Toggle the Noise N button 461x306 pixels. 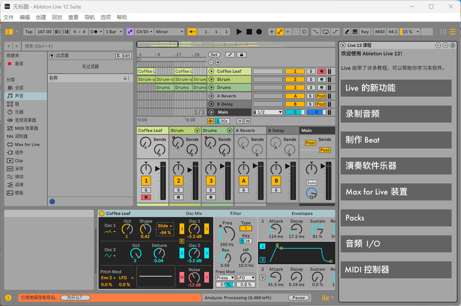pos(182,277)
